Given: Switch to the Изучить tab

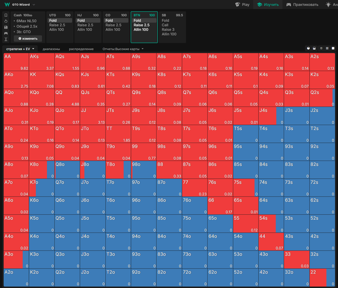Looking at the screenshot, I should click(268, 4).
